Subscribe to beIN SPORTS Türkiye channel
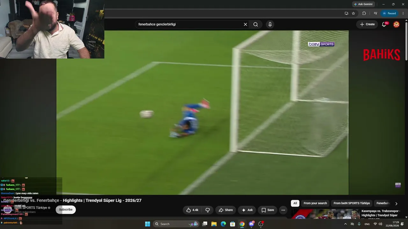This screenshot has height=229, width=408. pyautogui.click(x=66, y=210)
